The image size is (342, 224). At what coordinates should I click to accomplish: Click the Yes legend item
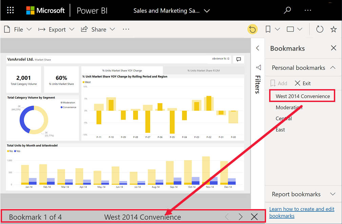click(17, 151)
